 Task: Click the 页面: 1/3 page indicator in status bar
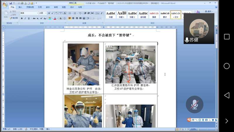point(6,129)
